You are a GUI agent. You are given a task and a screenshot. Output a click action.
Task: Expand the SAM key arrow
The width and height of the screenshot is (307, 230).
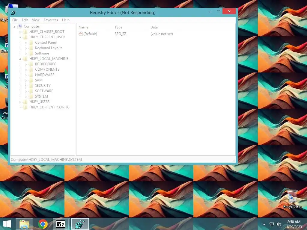[26, 80]
